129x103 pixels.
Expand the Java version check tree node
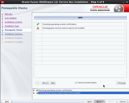pos(34,93)
